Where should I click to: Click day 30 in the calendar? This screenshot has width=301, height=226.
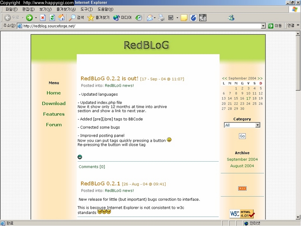click(x=242, y=108)
